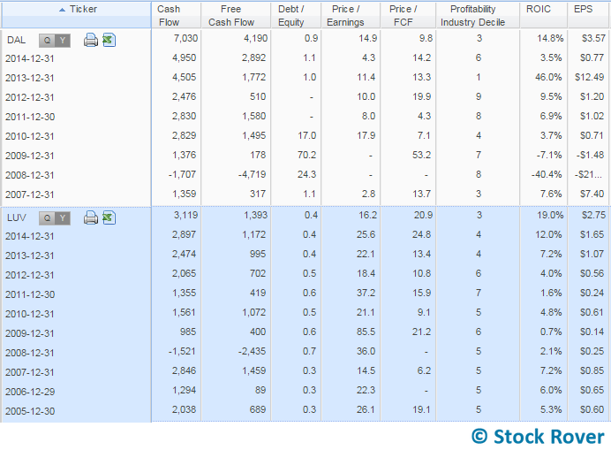Click DAL 2007 EPS value $7.40

[592, 194]
